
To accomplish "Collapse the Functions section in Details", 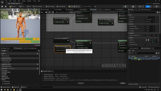I will (x=129, y=24).
